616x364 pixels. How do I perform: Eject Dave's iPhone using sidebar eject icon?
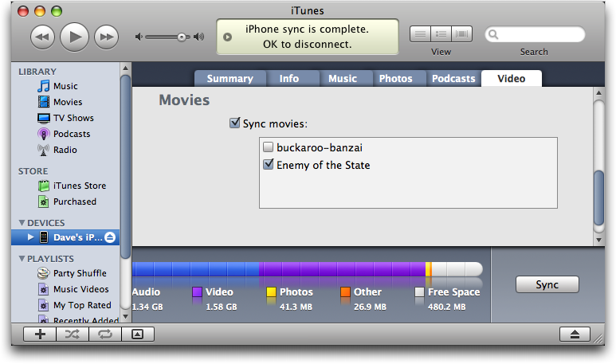click(111, 237)
